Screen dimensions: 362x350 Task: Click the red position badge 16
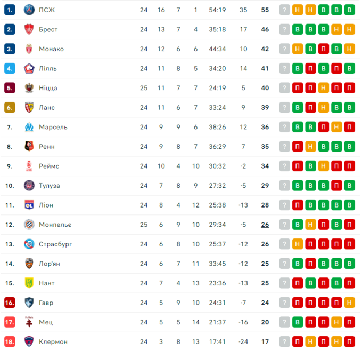[x=10, y=303]
